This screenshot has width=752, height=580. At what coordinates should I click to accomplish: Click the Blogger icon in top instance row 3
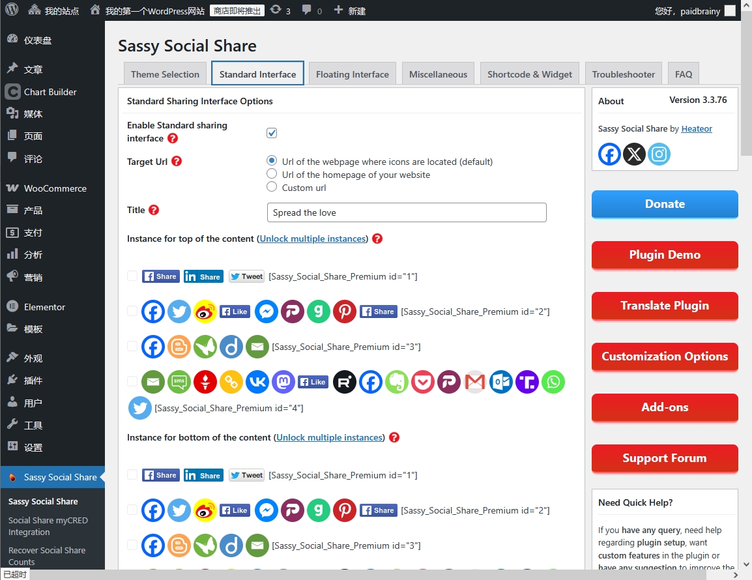[x=179, y=347]
